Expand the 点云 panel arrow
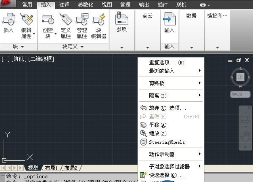The image size is (253, 182). (x=148, y=48)
